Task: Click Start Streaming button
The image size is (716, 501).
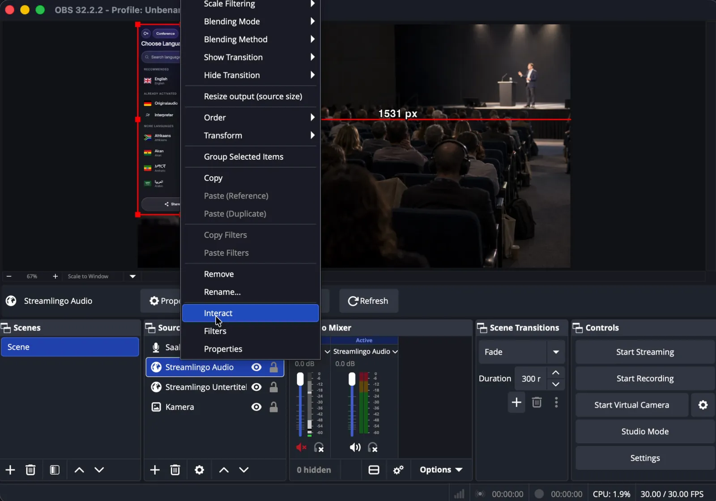Action: (645, 352)
